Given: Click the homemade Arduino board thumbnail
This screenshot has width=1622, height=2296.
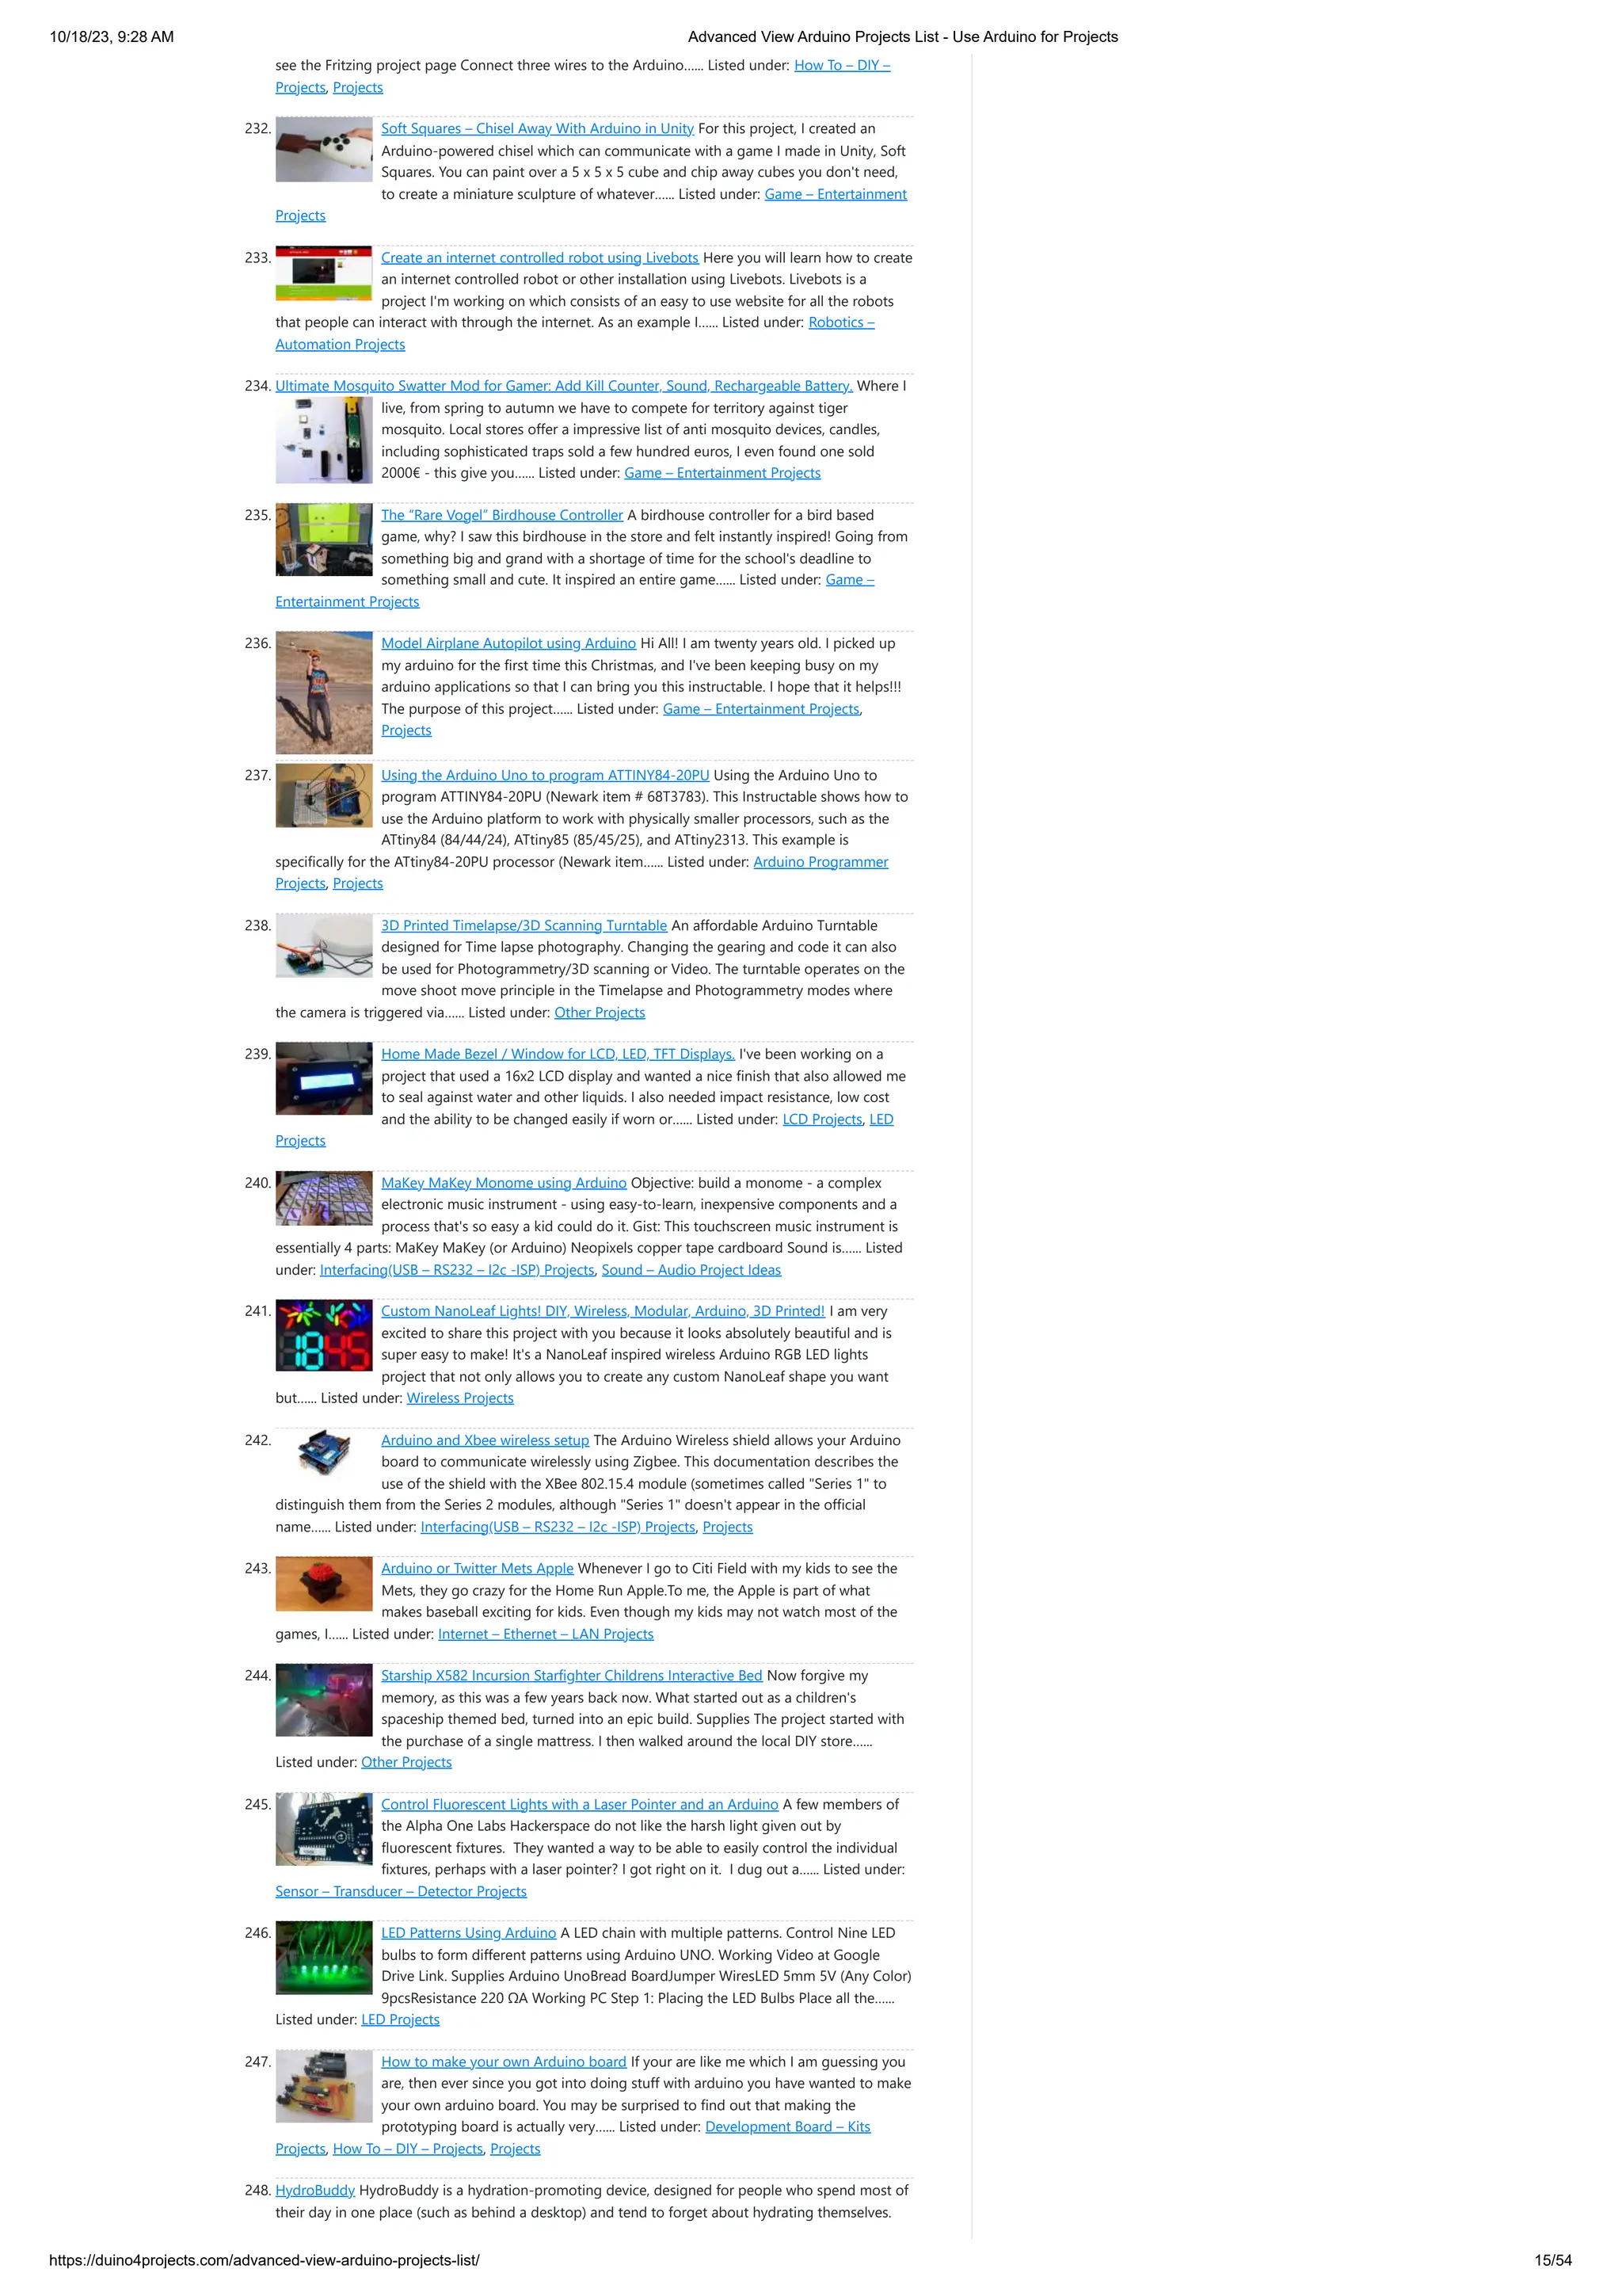Looking at the screenshot, I should 324,2086.
